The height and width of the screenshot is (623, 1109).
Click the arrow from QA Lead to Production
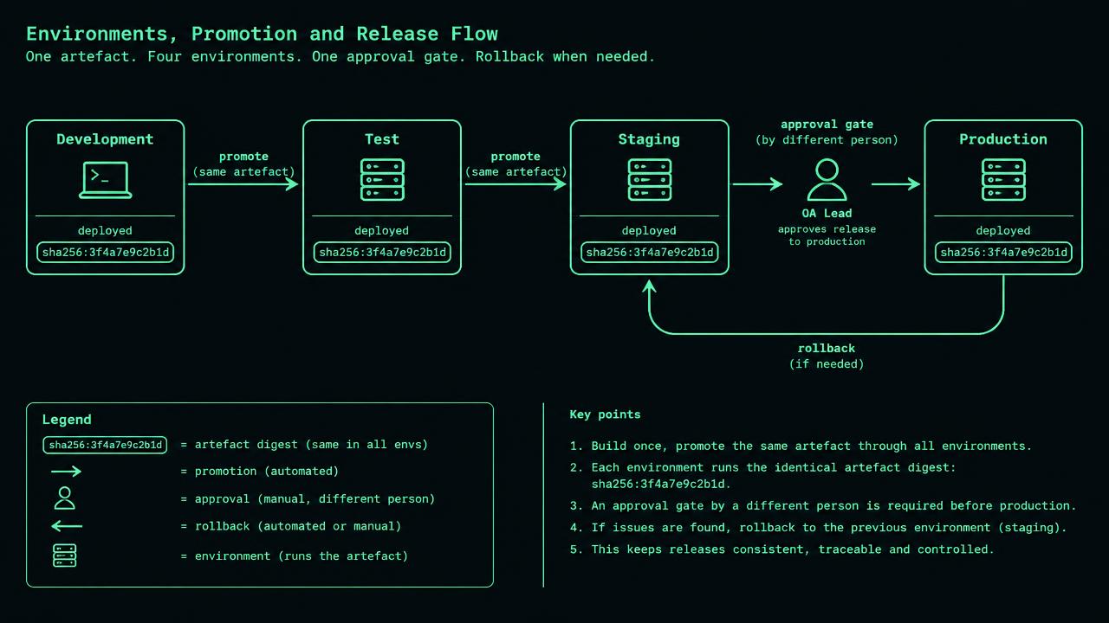click(896, 183)
